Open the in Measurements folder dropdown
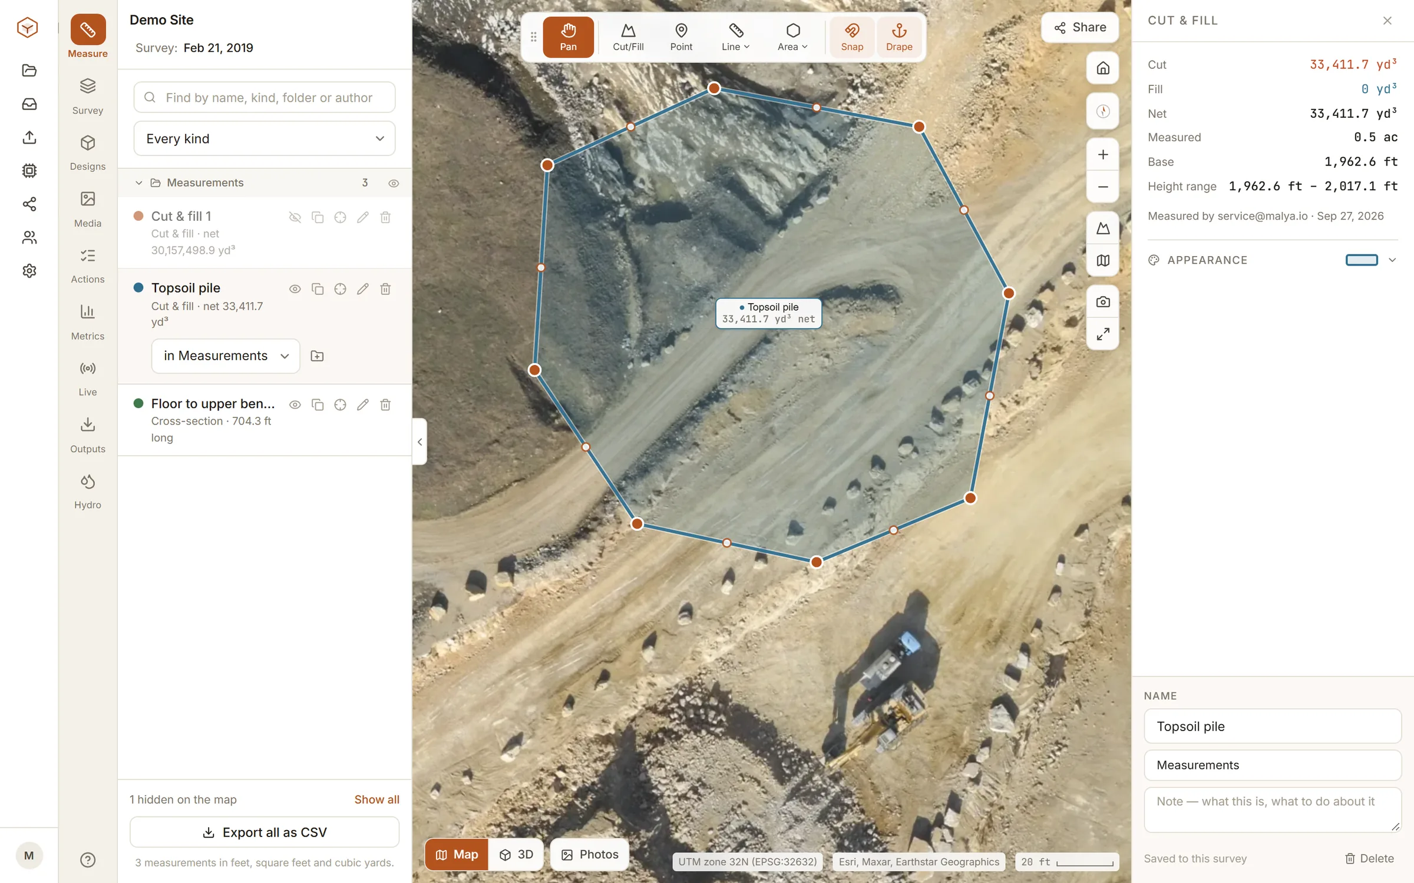The image size is (1414, 883). (x=226, y=356)
